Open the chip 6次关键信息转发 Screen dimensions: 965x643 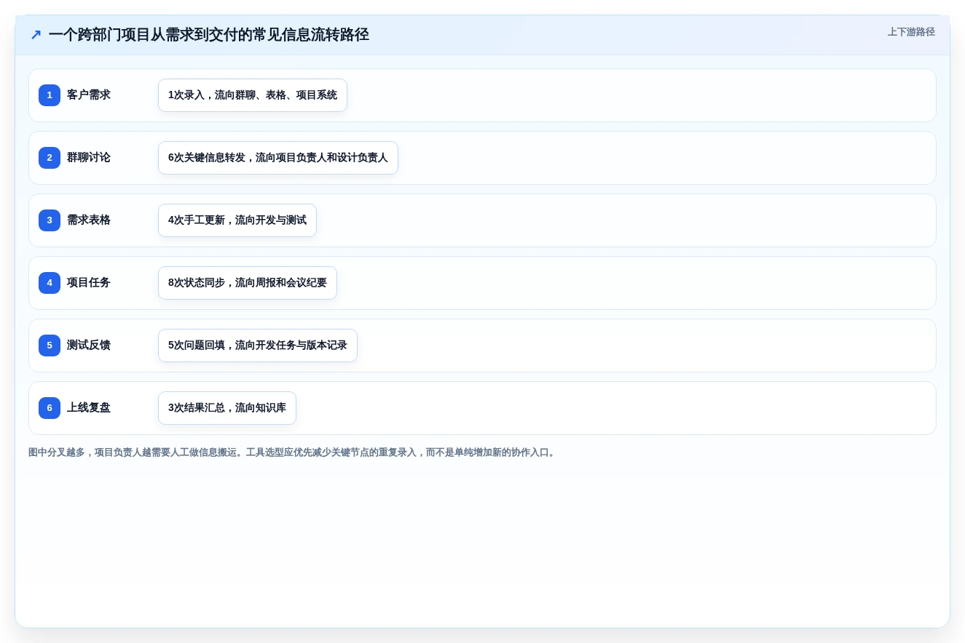tap(278, 158)
